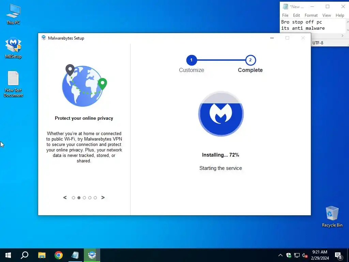Select the fourth carousel dot

click(x=90, y=198)
